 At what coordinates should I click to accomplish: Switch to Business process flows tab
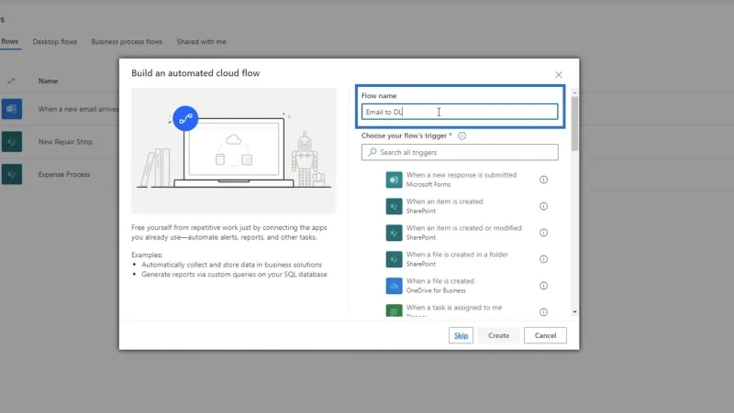click(x=127, y=41)
